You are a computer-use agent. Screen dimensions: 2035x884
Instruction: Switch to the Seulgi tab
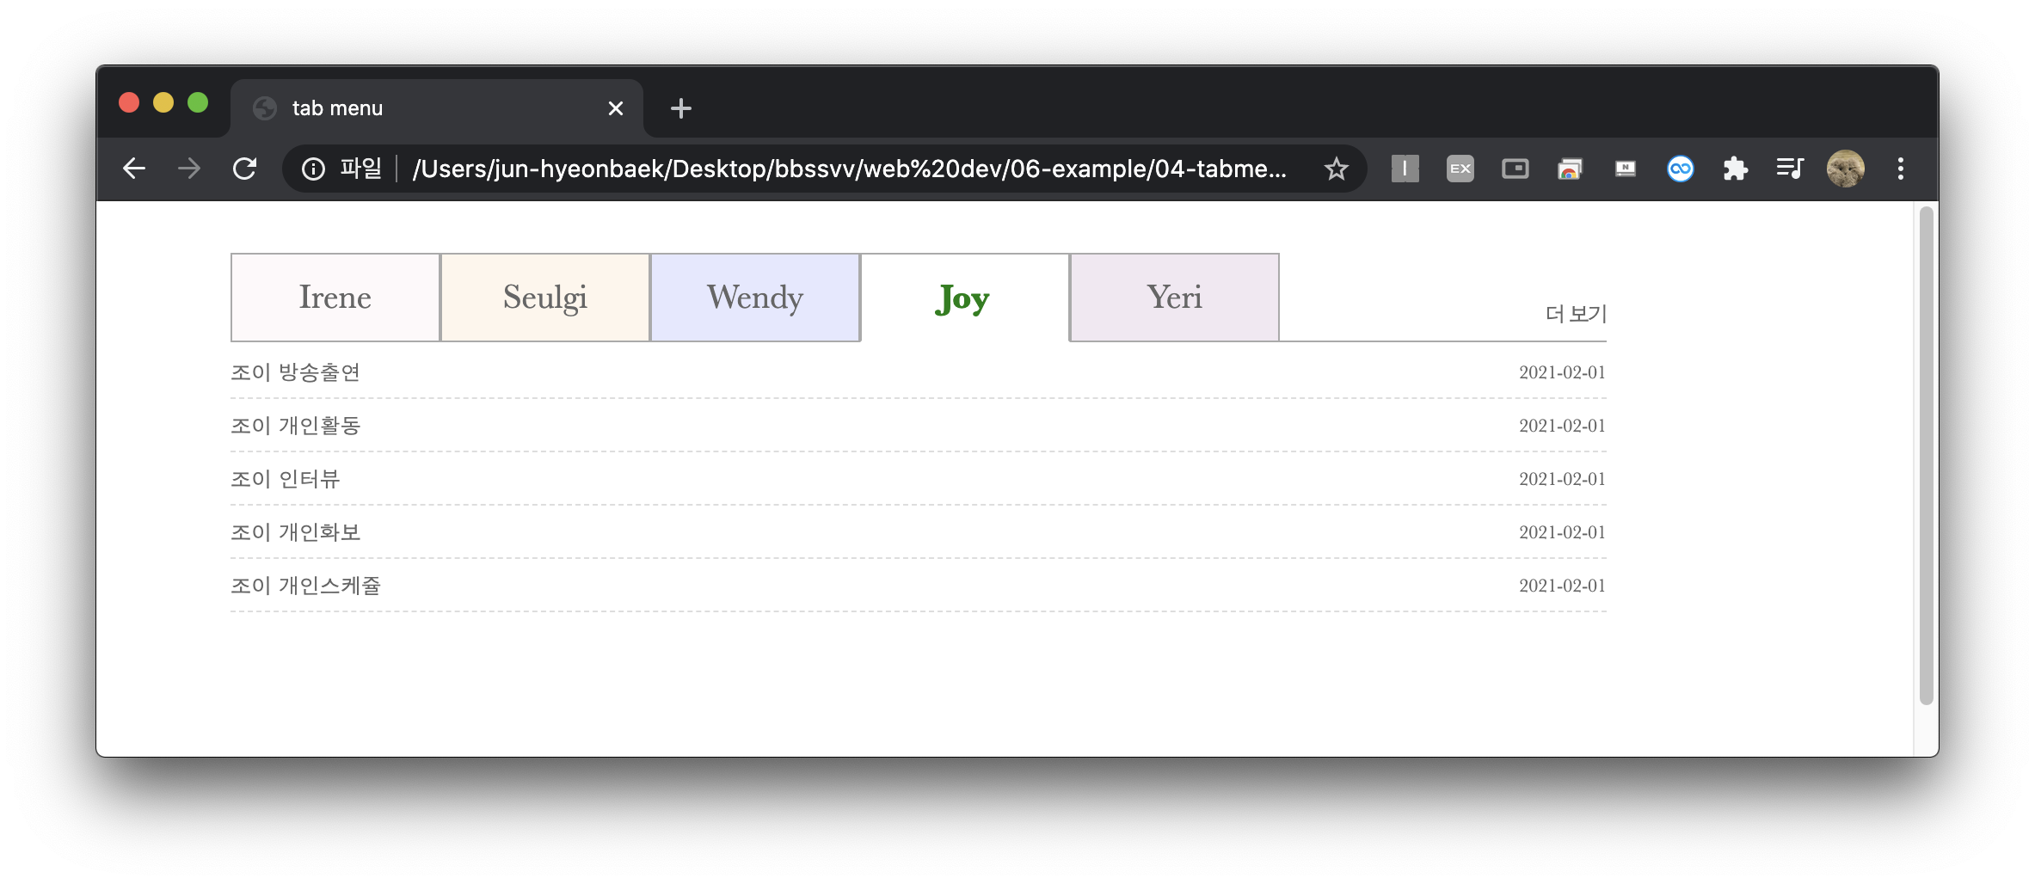545,298
